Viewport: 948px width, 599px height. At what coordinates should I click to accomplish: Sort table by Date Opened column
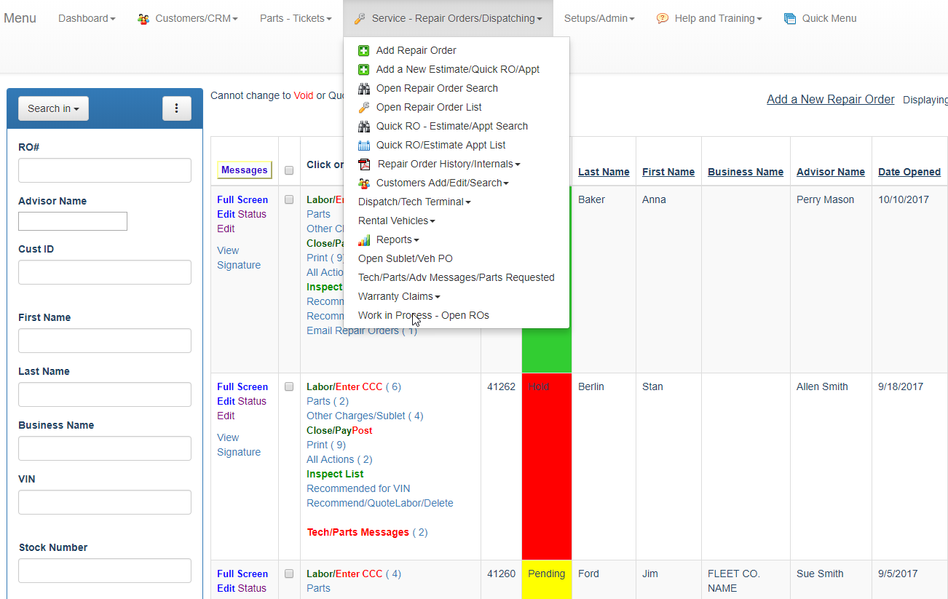click(x=909, y=172)
